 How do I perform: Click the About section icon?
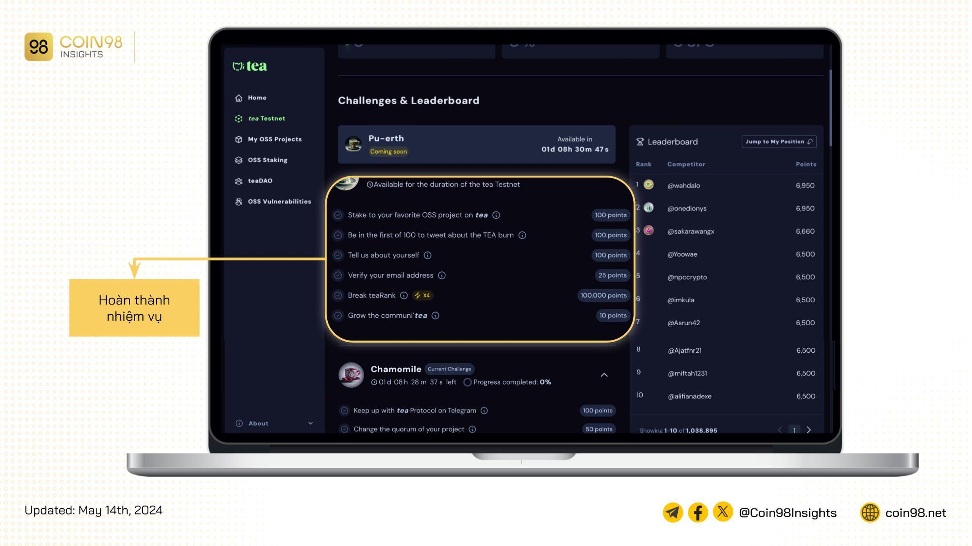point(240,423)
